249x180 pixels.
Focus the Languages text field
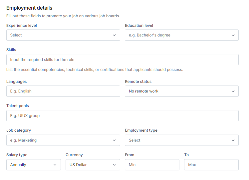click(63, 91)
